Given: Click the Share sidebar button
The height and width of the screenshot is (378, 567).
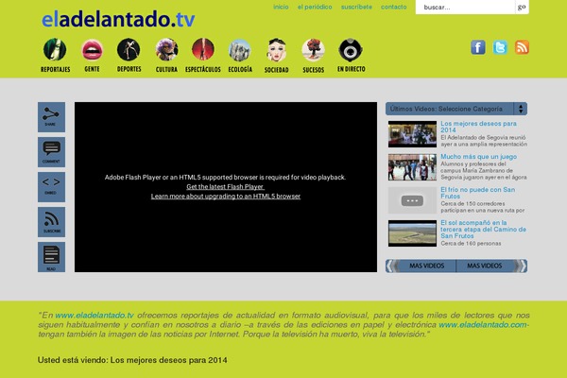Looking at the screenshot, I should (x=51, y=117).
